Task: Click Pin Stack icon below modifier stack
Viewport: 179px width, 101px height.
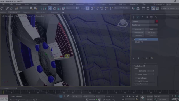Action: point(133,58)
